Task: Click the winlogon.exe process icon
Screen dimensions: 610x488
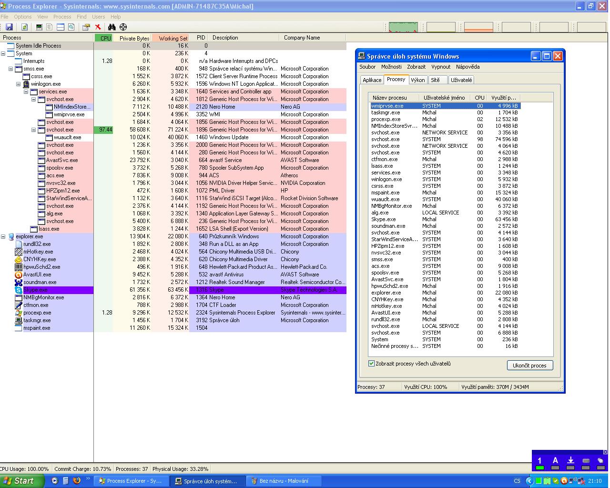Action: 26,84
